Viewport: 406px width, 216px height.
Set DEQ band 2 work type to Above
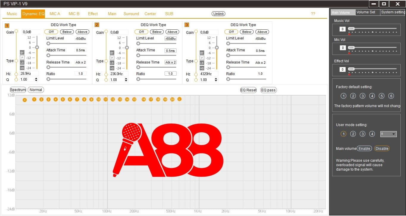[172, 32]
